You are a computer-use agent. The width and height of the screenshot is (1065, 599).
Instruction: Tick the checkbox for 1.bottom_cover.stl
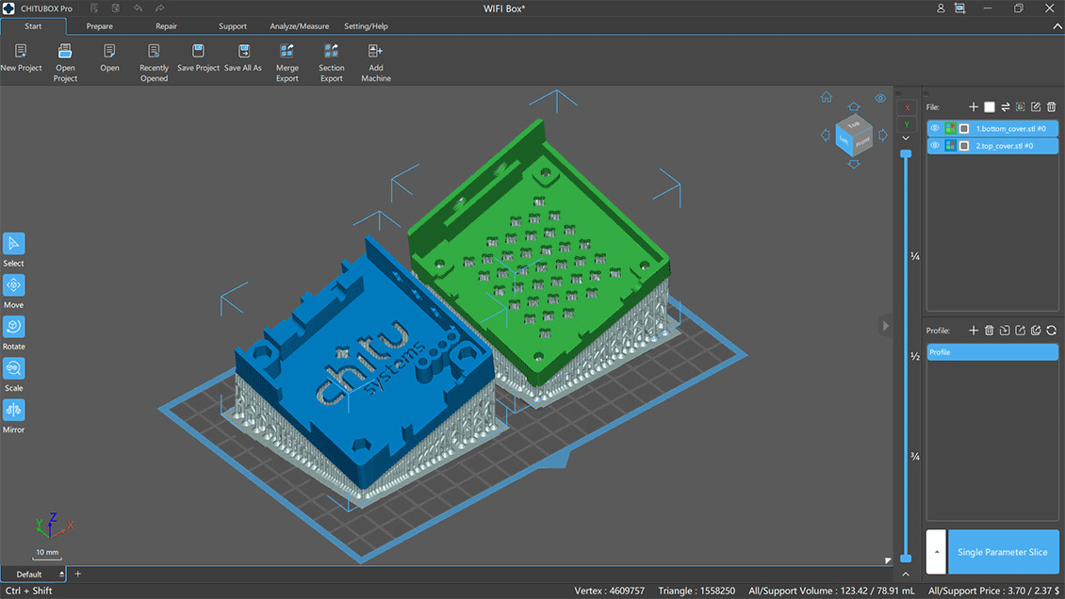(964, 129)
